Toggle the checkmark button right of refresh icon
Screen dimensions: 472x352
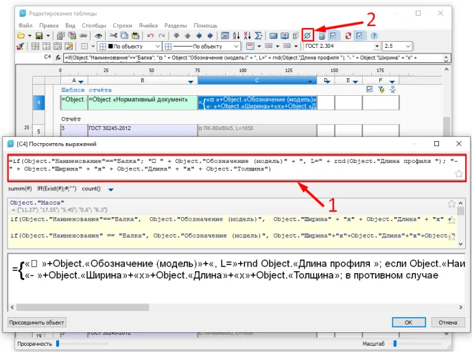pyautogui.click(x=361, y=35)
